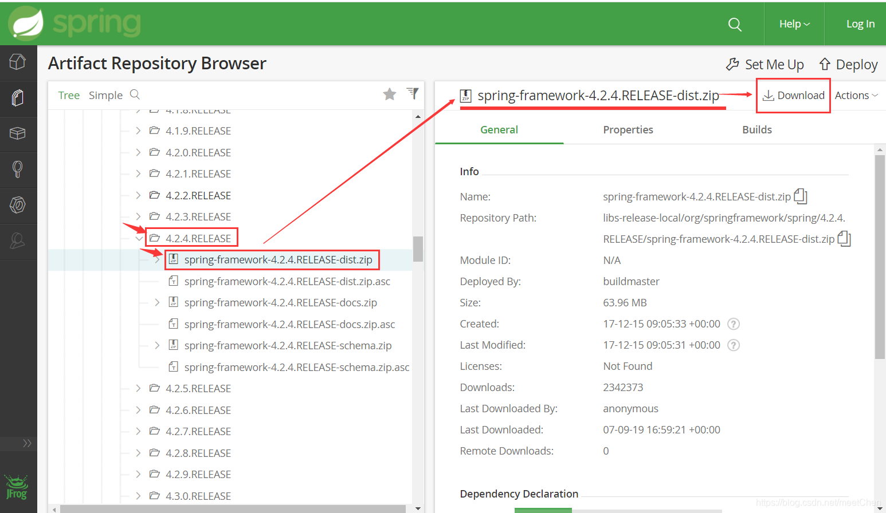Select spring-framework-4.2.4.RELEASE-dist.zip in tree
The width and height of the screenshot is (886, 513).
tap(278, 259)
